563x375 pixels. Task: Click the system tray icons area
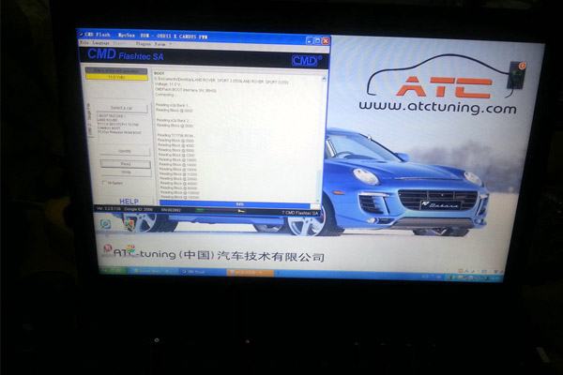click(472, 277)
